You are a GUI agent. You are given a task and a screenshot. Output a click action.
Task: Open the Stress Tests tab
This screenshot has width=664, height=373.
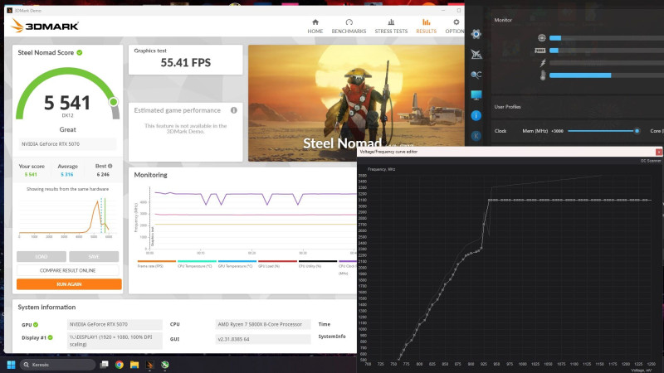point(391,27)
